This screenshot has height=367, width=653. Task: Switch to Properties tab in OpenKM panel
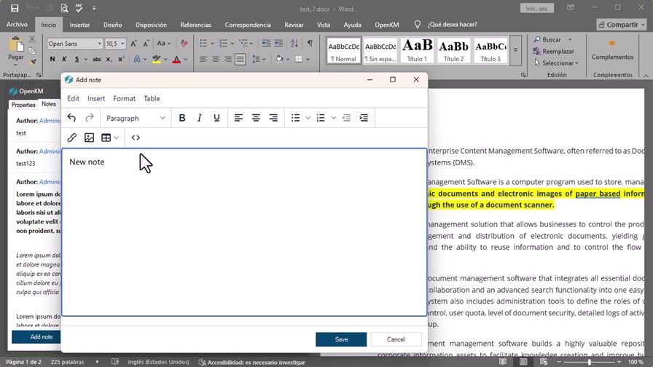coord(23,105)
